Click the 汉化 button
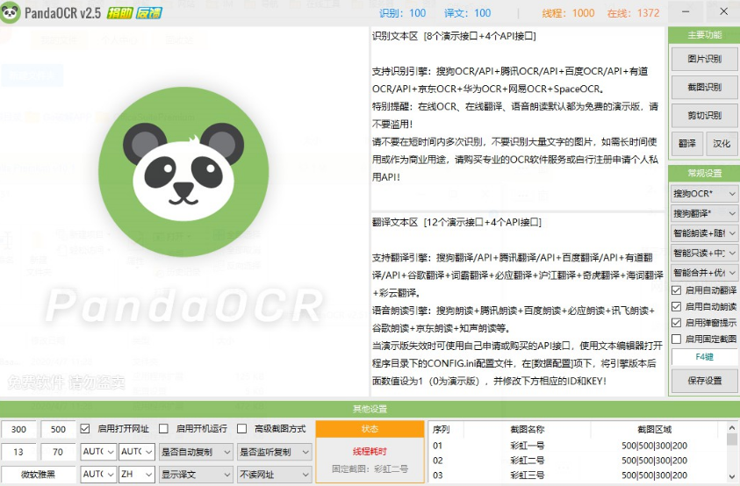740x486 pixels. pyautogui.click(x=722, y=144)
